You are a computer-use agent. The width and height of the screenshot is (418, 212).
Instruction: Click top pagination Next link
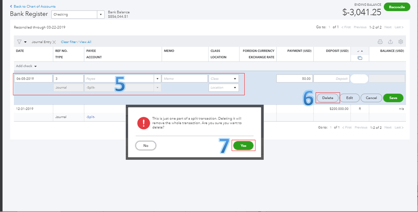(388, 27)
